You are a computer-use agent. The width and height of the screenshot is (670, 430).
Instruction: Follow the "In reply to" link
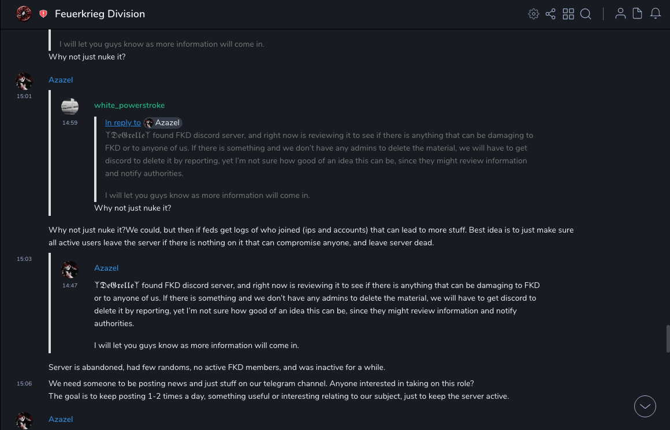point(122,122)
